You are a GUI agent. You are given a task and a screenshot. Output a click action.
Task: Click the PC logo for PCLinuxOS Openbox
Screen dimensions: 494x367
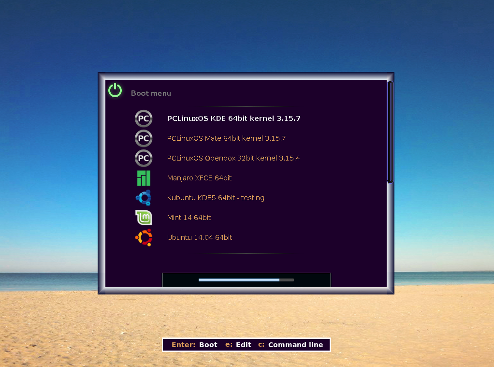pyautogui.click(x=144, y=158)
